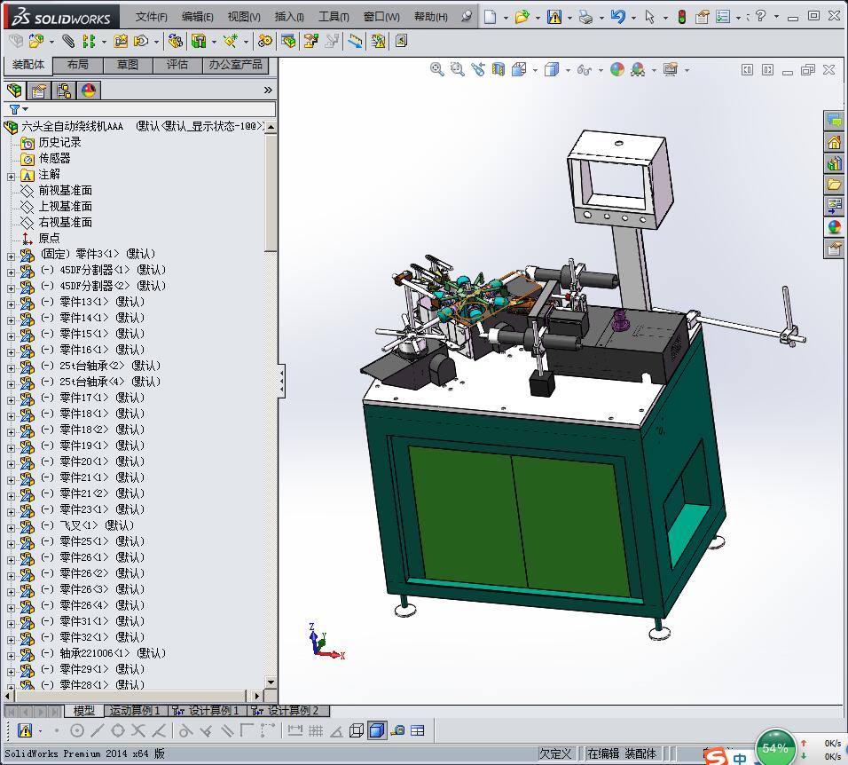Toggle the shaded display style
The image size is (848, 765).
pyautogui.click(x=377, y=730)
